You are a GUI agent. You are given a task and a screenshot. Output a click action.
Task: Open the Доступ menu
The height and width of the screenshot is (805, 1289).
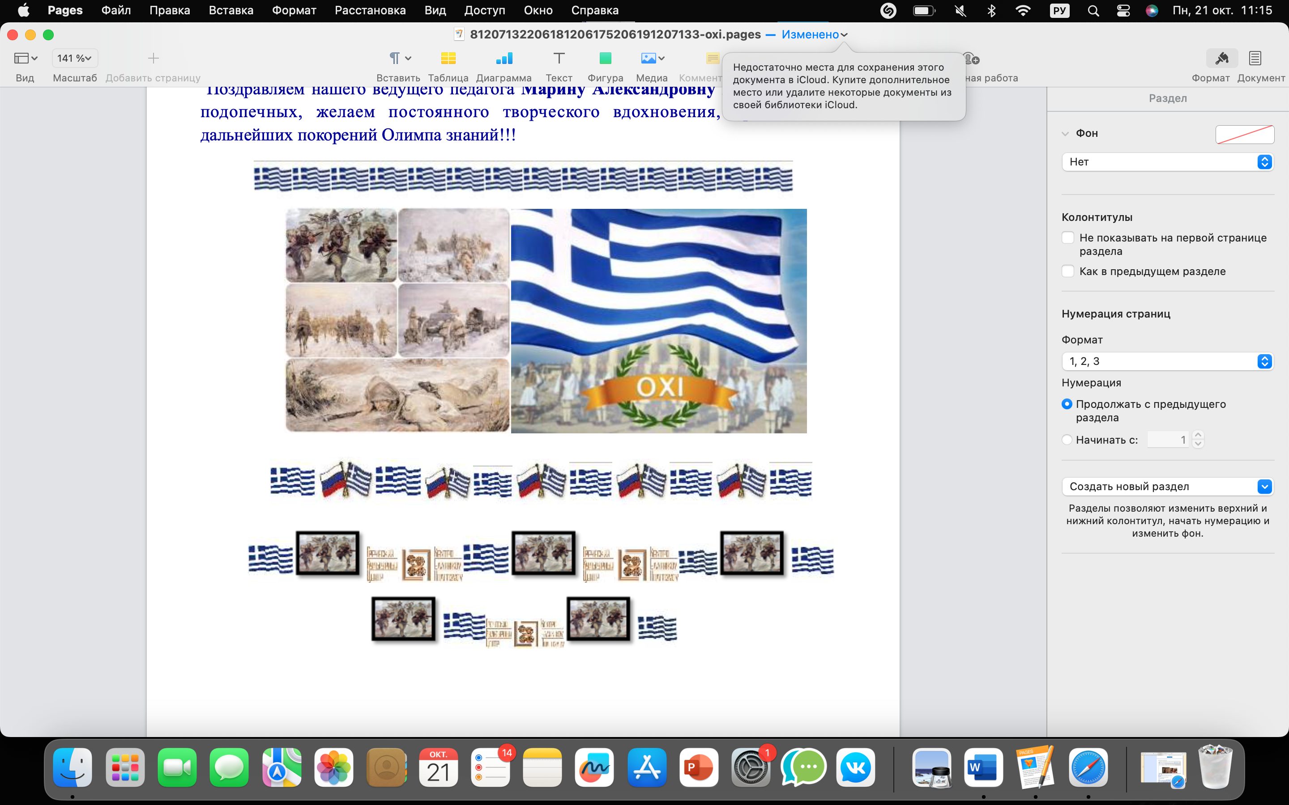[485, 11]
